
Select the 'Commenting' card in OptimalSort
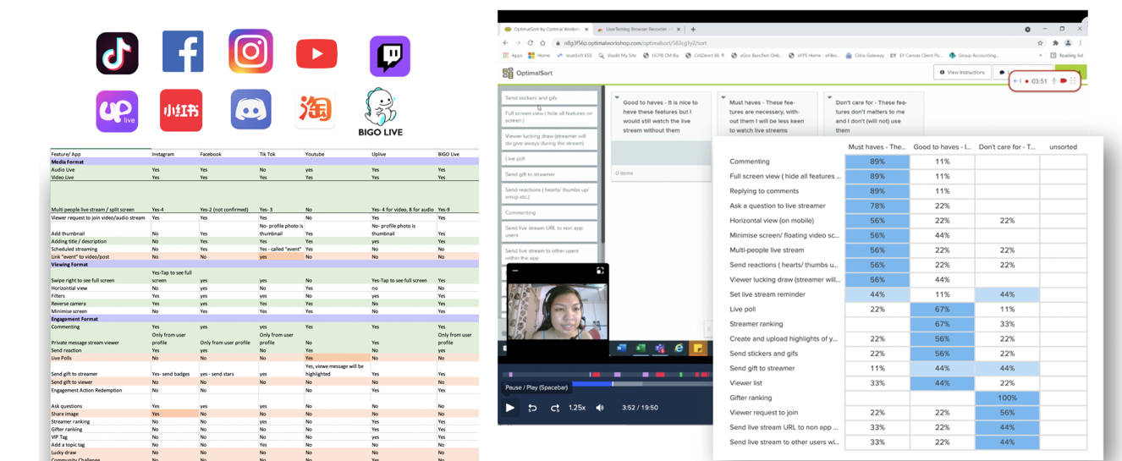549,213
